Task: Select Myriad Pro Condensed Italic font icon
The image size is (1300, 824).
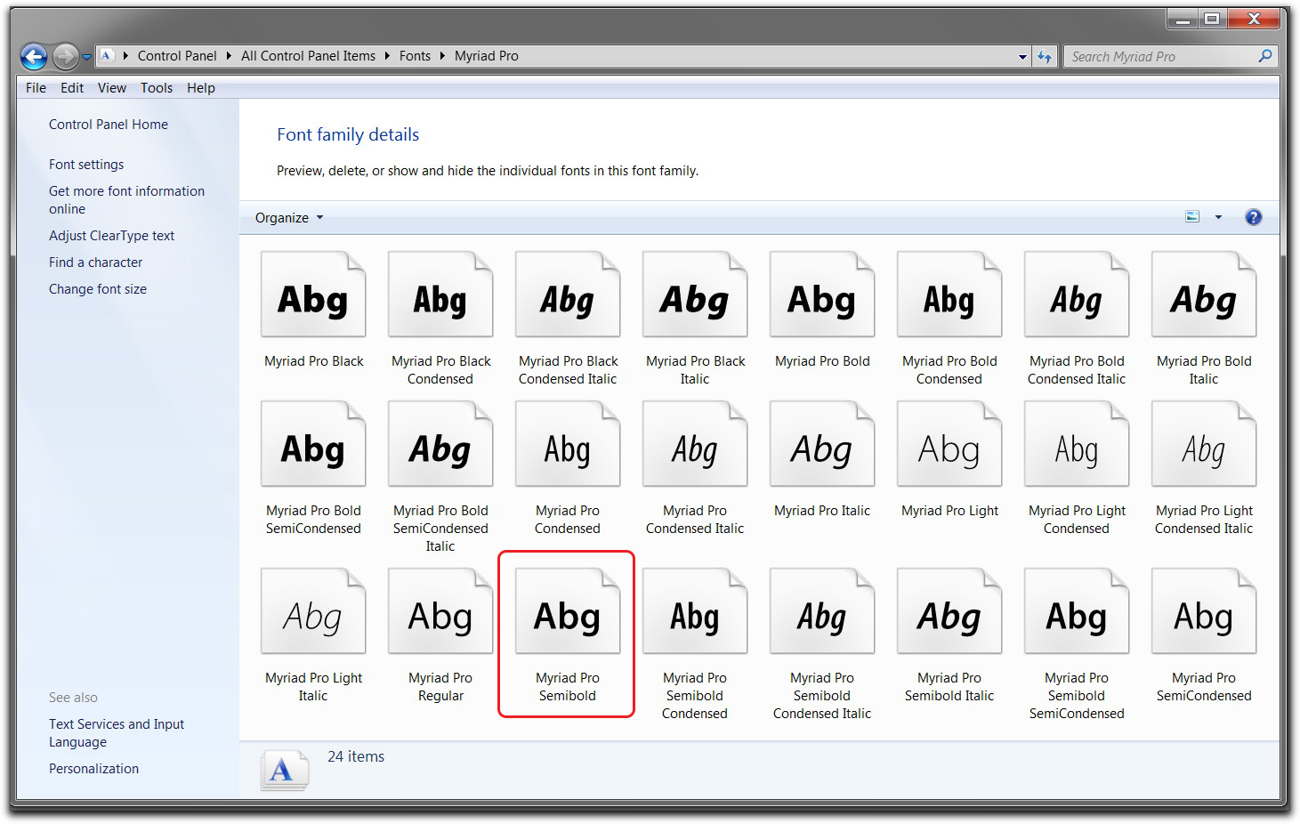Action: (695, 445)
